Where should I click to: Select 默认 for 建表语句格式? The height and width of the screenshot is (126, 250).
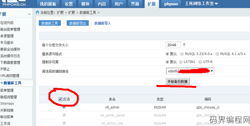[167, 54]
